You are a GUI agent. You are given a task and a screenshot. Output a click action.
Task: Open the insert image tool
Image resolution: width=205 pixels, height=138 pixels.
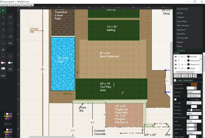click(3, 69)
